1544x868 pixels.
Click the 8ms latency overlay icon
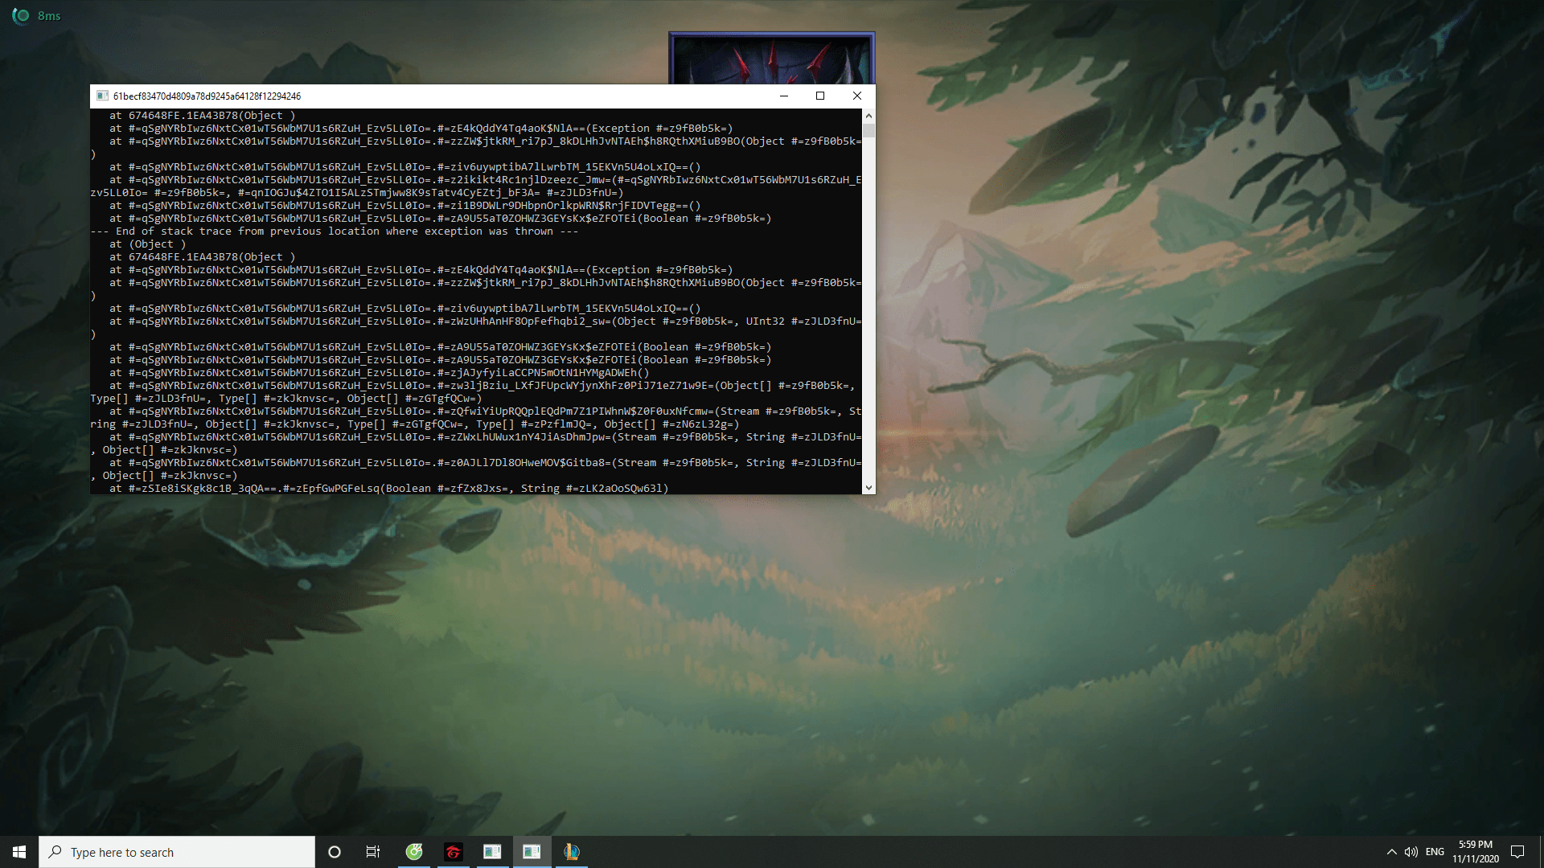coord(21,15)
